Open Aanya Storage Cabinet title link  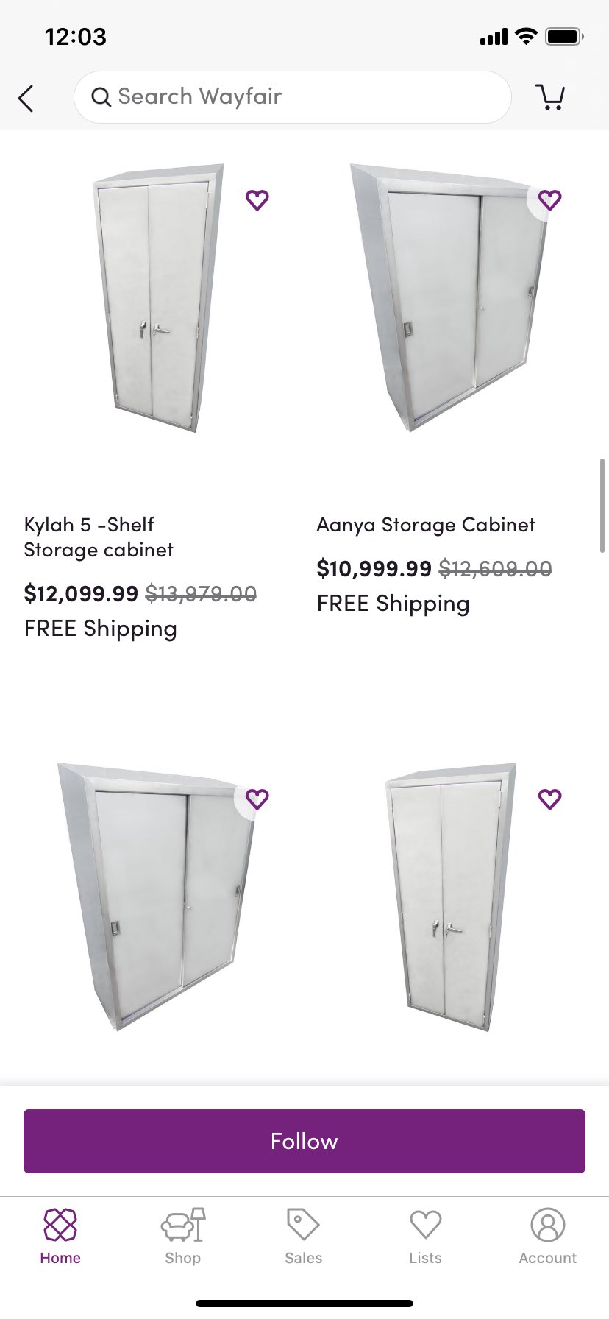[x=426, y=525]
